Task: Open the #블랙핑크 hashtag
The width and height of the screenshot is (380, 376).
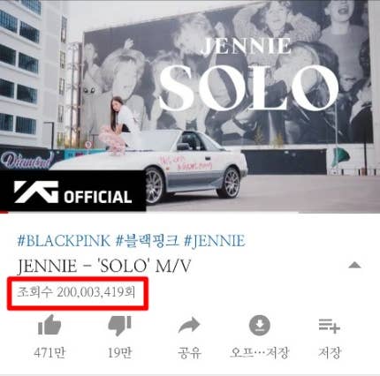Action: (x=147, y=241)
